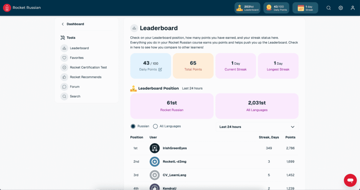Click the Daily Points 43/100 card

pyautogui.click(x=150, y=66)
